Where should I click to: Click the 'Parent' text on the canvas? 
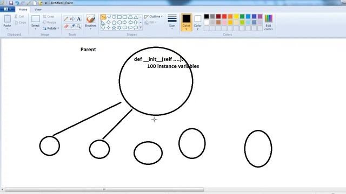coord(88,50)
